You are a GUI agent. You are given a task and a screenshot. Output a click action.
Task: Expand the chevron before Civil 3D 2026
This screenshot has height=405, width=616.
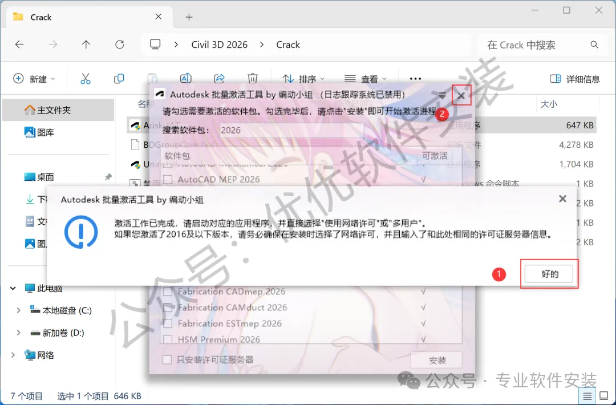[x=176, y=45]
